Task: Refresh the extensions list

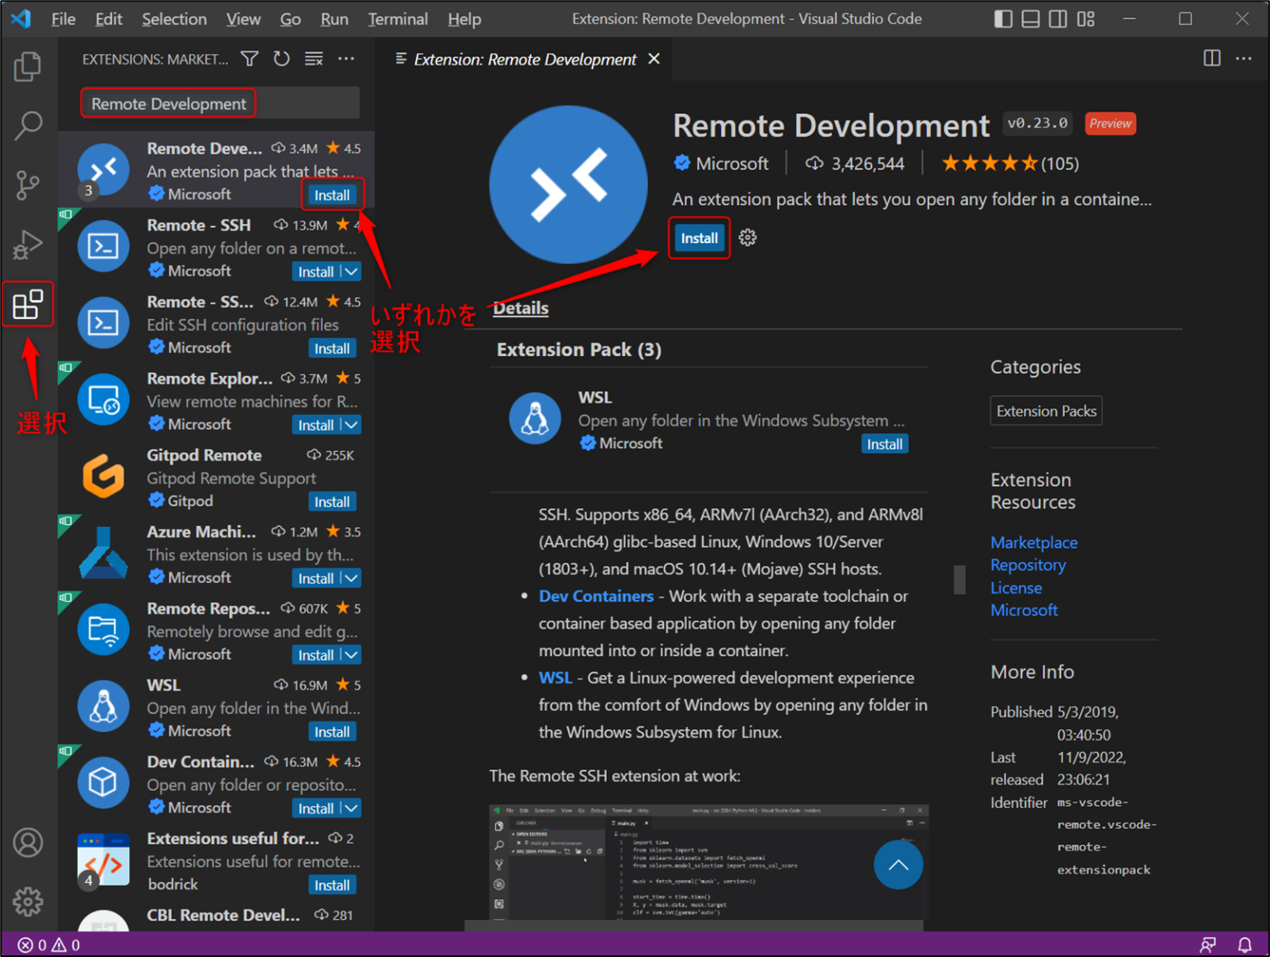Action: click(x=281, y=59)
